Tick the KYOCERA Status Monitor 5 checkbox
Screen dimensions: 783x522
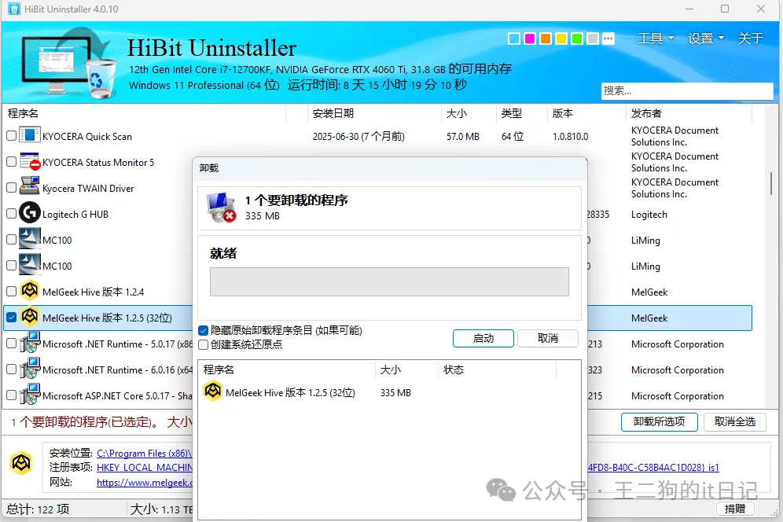tap(11, 161)
